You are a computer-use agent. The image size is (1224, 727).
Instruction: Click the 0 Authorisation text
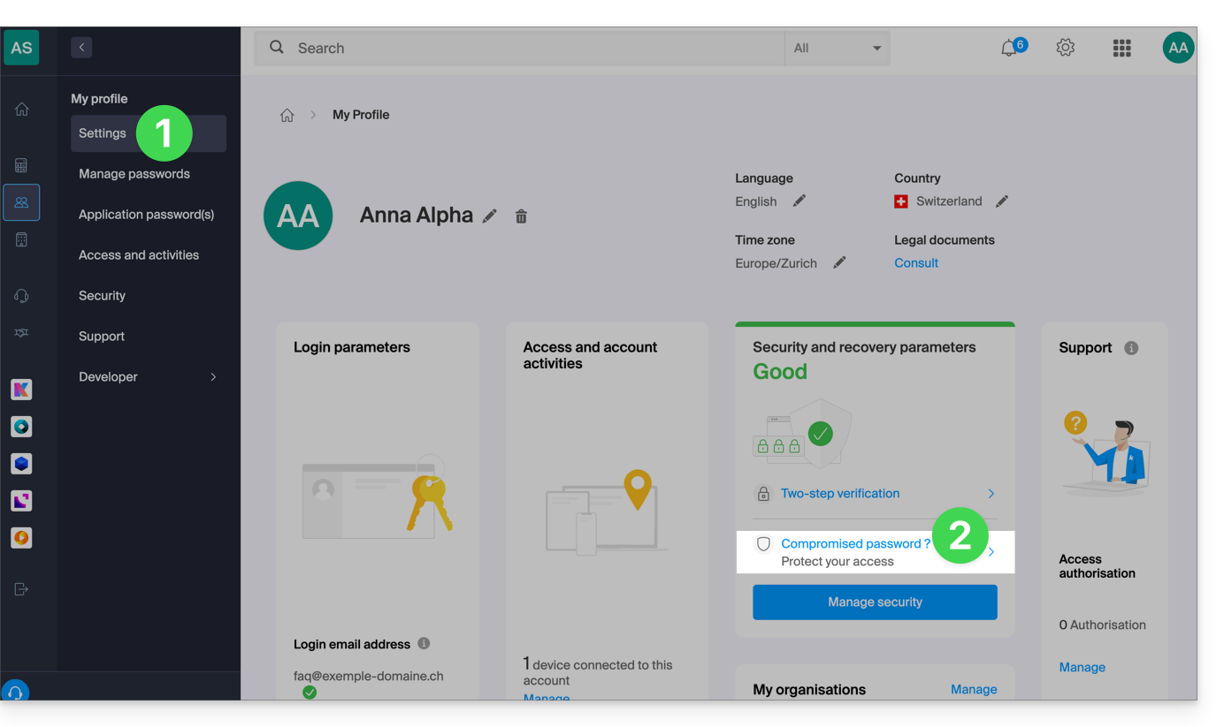1103,625
